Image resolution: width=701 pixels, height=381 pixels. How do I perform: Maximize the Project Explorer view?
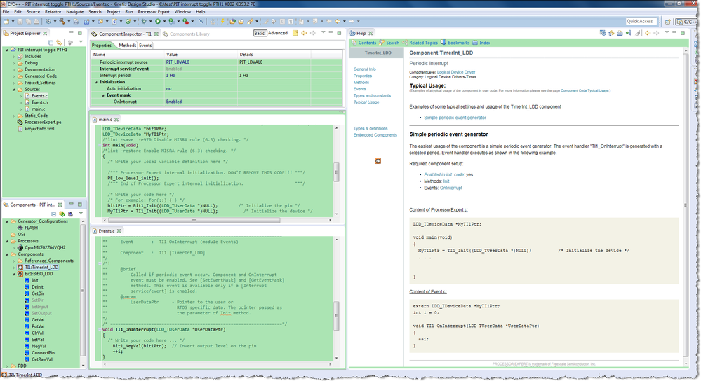(79, 33)
